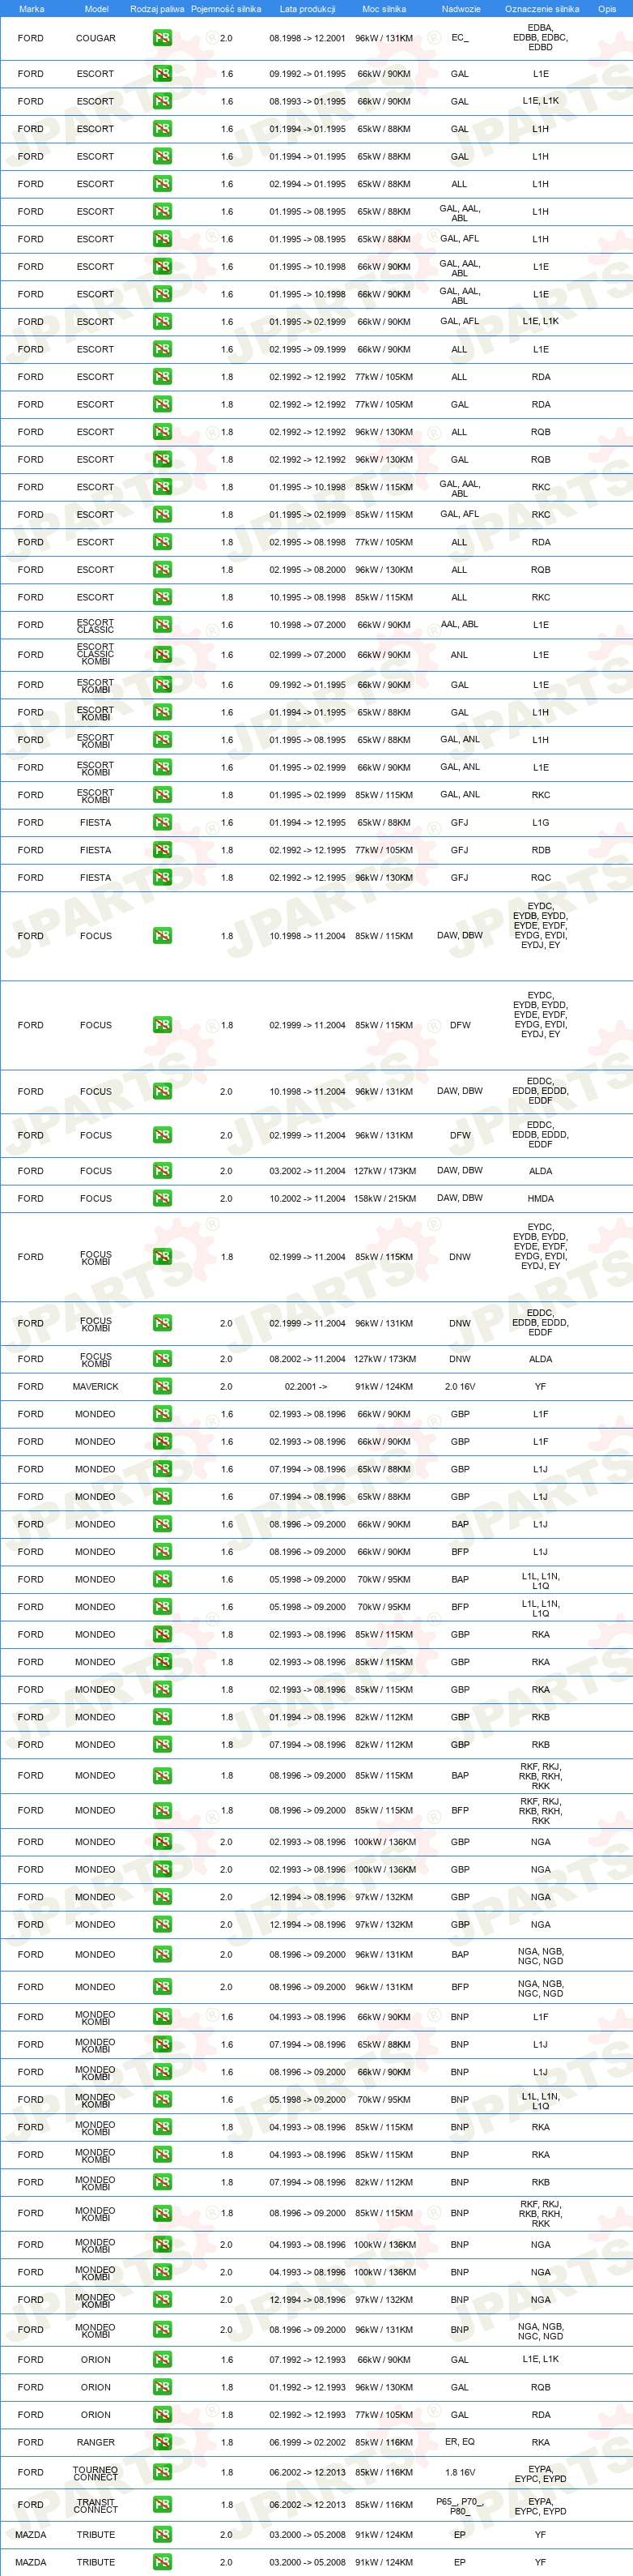Click the Rodzaj paliwa column header
The height and width of the screenshot is (2576, 633).
157,9
